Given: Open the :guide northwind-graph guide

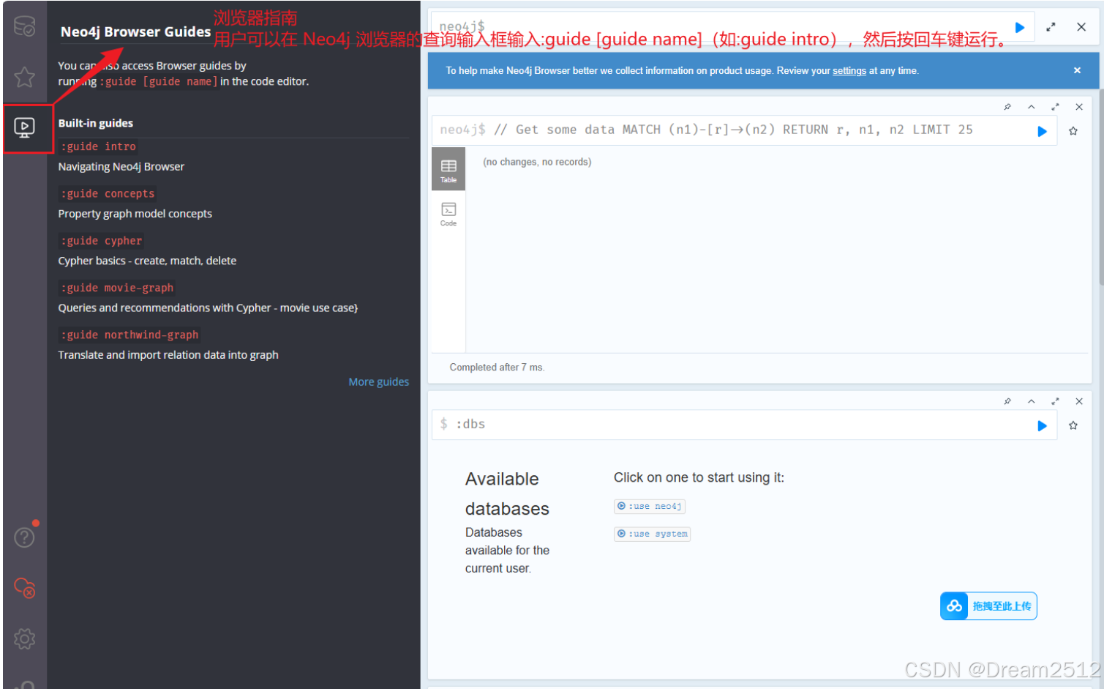Looking at the screenshot, I should coord(129,335).
